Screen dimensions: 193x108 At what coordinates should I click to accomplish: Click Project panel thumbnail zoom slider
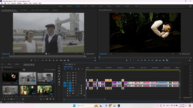pyautogui.click(x=17, y=99)
